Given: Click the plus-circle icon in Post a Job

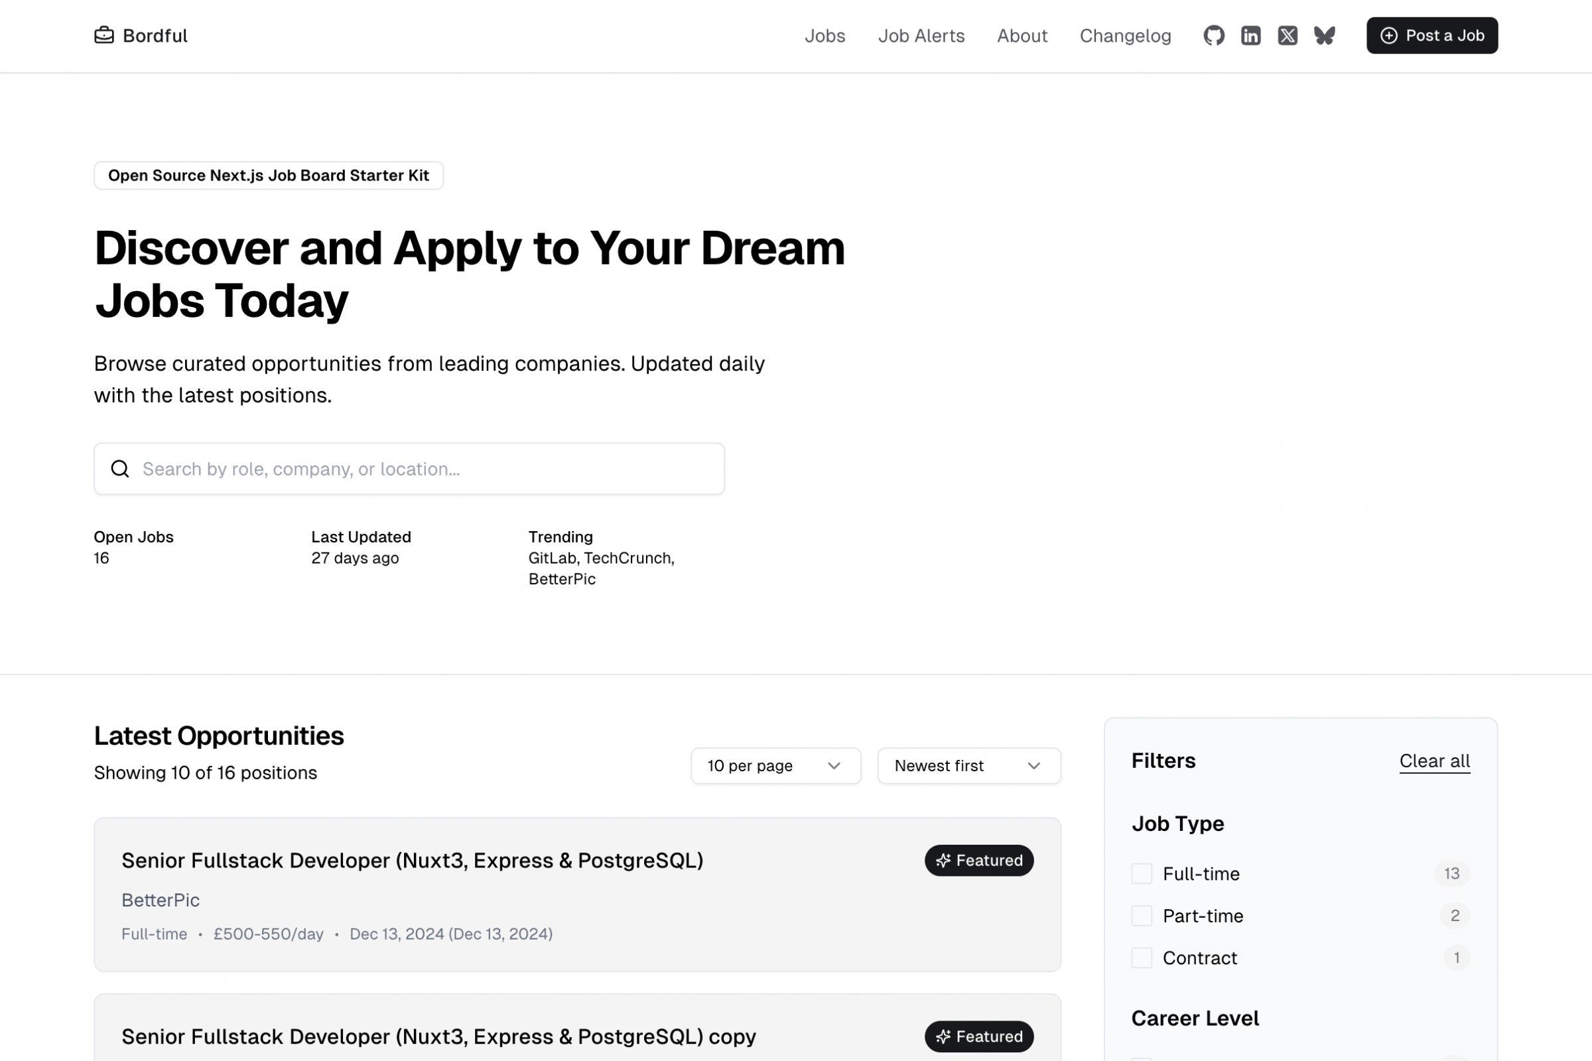Looking at the screenshot, I should pyautogui.click(x=1388, y=35).
